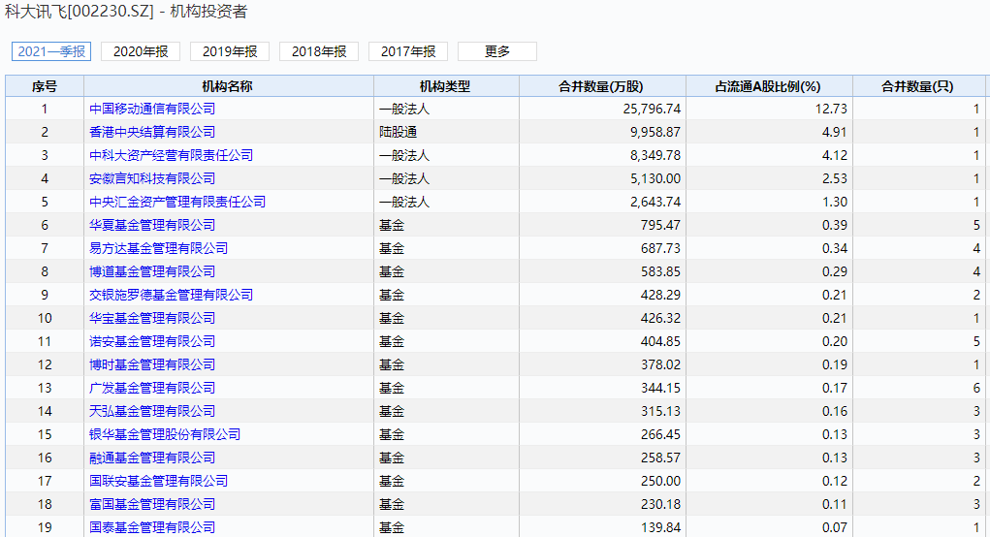Open 交银施罗德基金管理有限公司 link
The width and height of the screenshot is (990, 537).
click(x=171, y=295)
